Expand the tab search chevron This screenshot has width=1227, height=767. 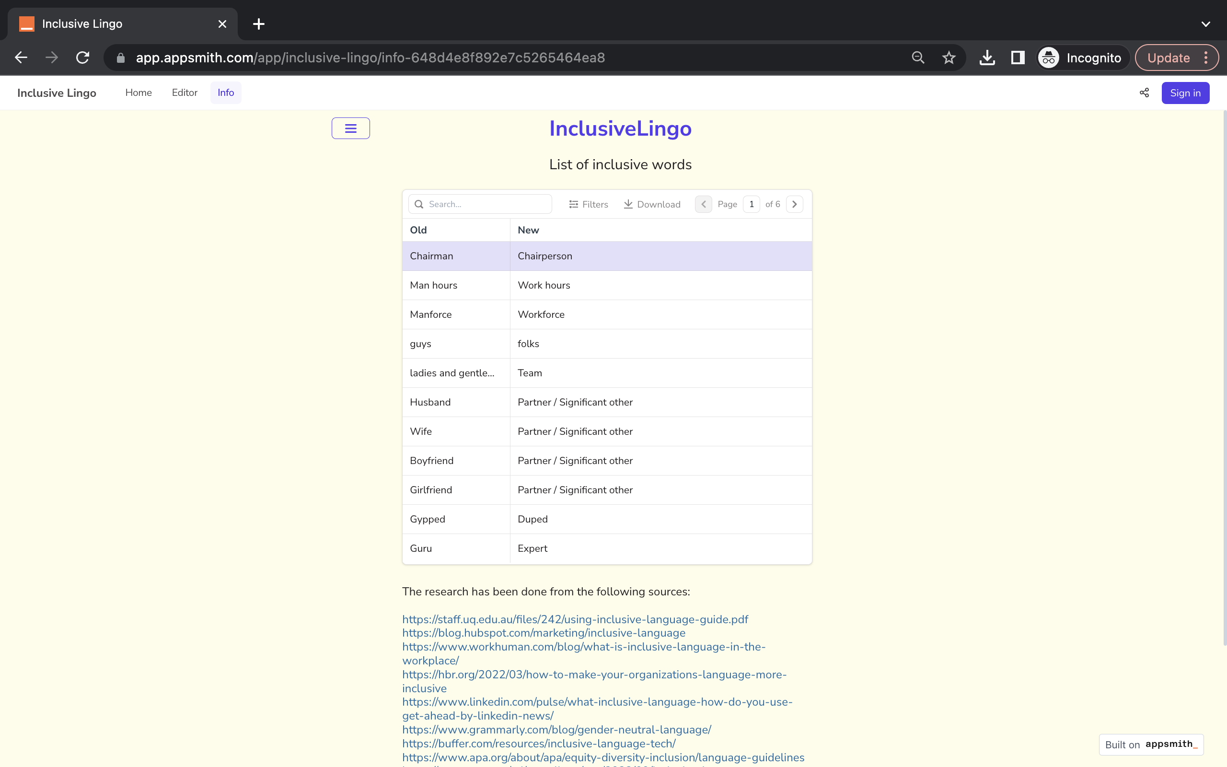1205,24
